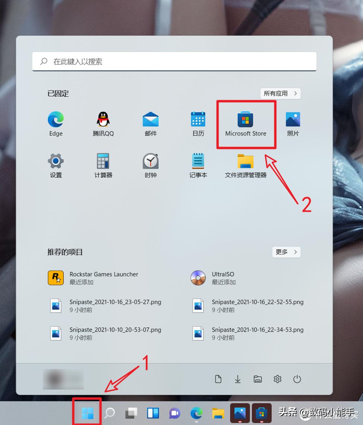Viewport: 363px width, 425px height.
Task: Open Snipaste_2021-10-16_22-52-55.png file
Action: (248, 306)
